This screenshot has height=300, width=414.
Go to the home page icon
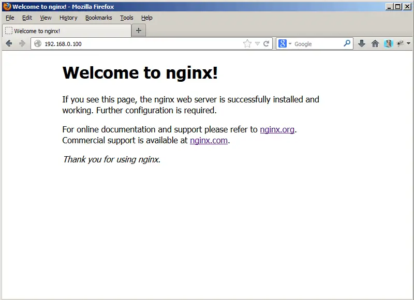point(375,43)
